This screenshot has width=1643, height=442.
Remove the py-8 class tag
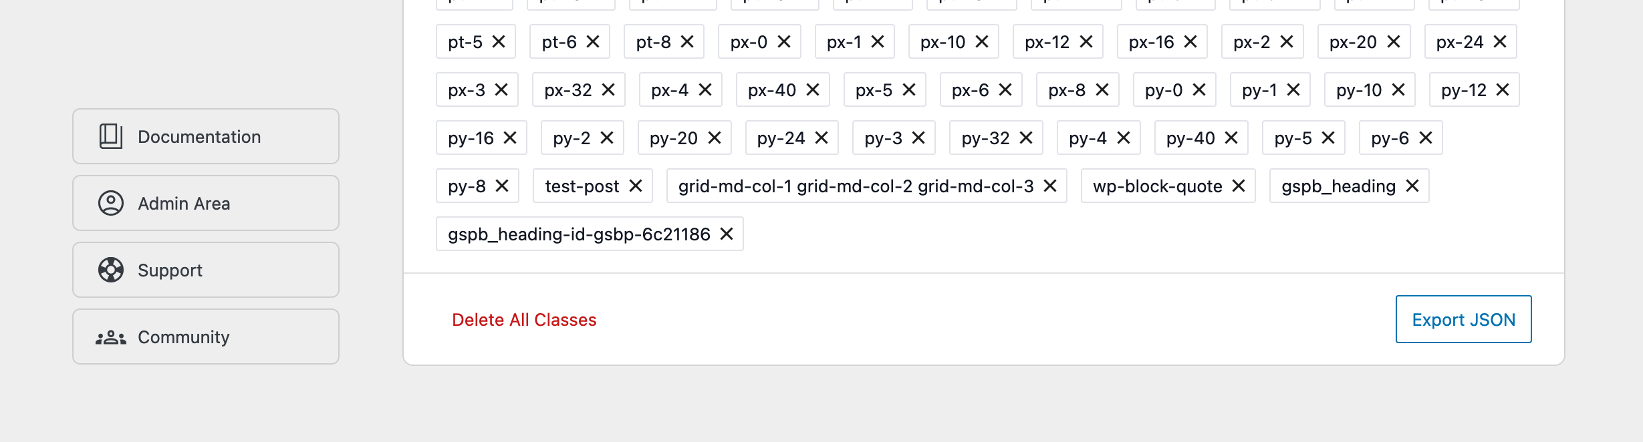pos(502,186)
